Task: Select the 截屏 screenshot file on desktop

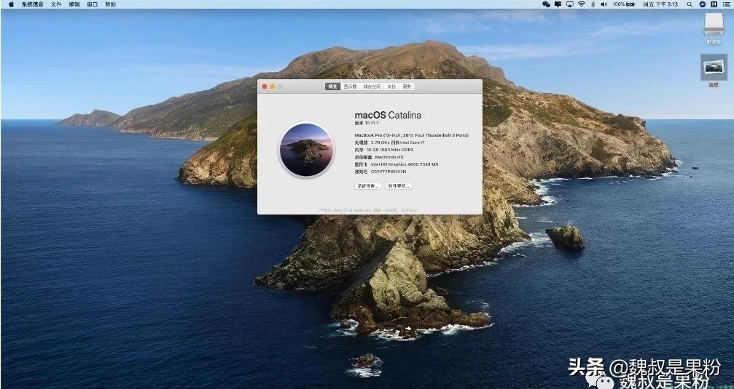Action: [714, 67]
